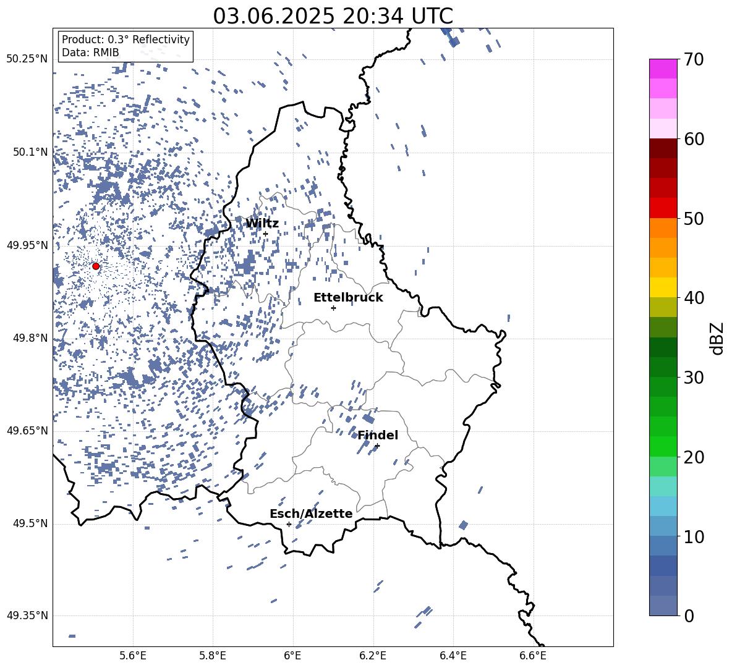The height and width of the screenshot is (668, 732).
Task: Click the 49.5°N latitude label
Action: (30, 523)
